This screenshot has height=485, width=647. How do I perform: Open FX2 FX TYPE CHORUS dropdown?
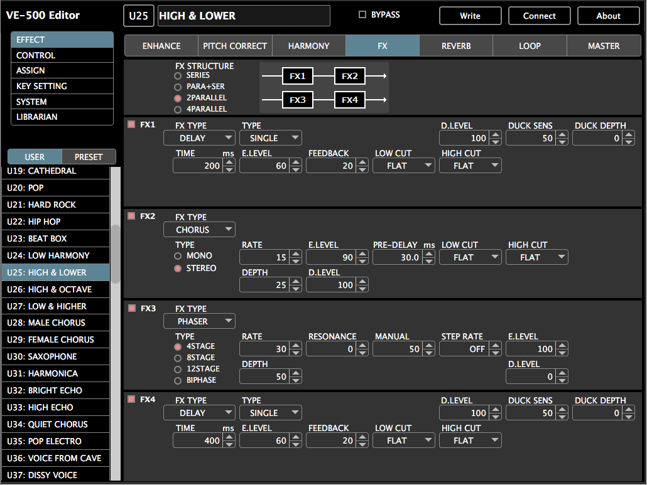(199, 230)
